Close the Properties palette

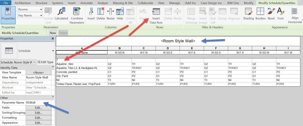pyautogui.click(x=53, y=38)
